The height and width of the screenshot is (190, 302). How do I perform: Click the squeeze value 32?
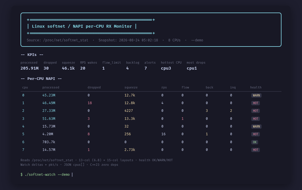coord(126,126)
